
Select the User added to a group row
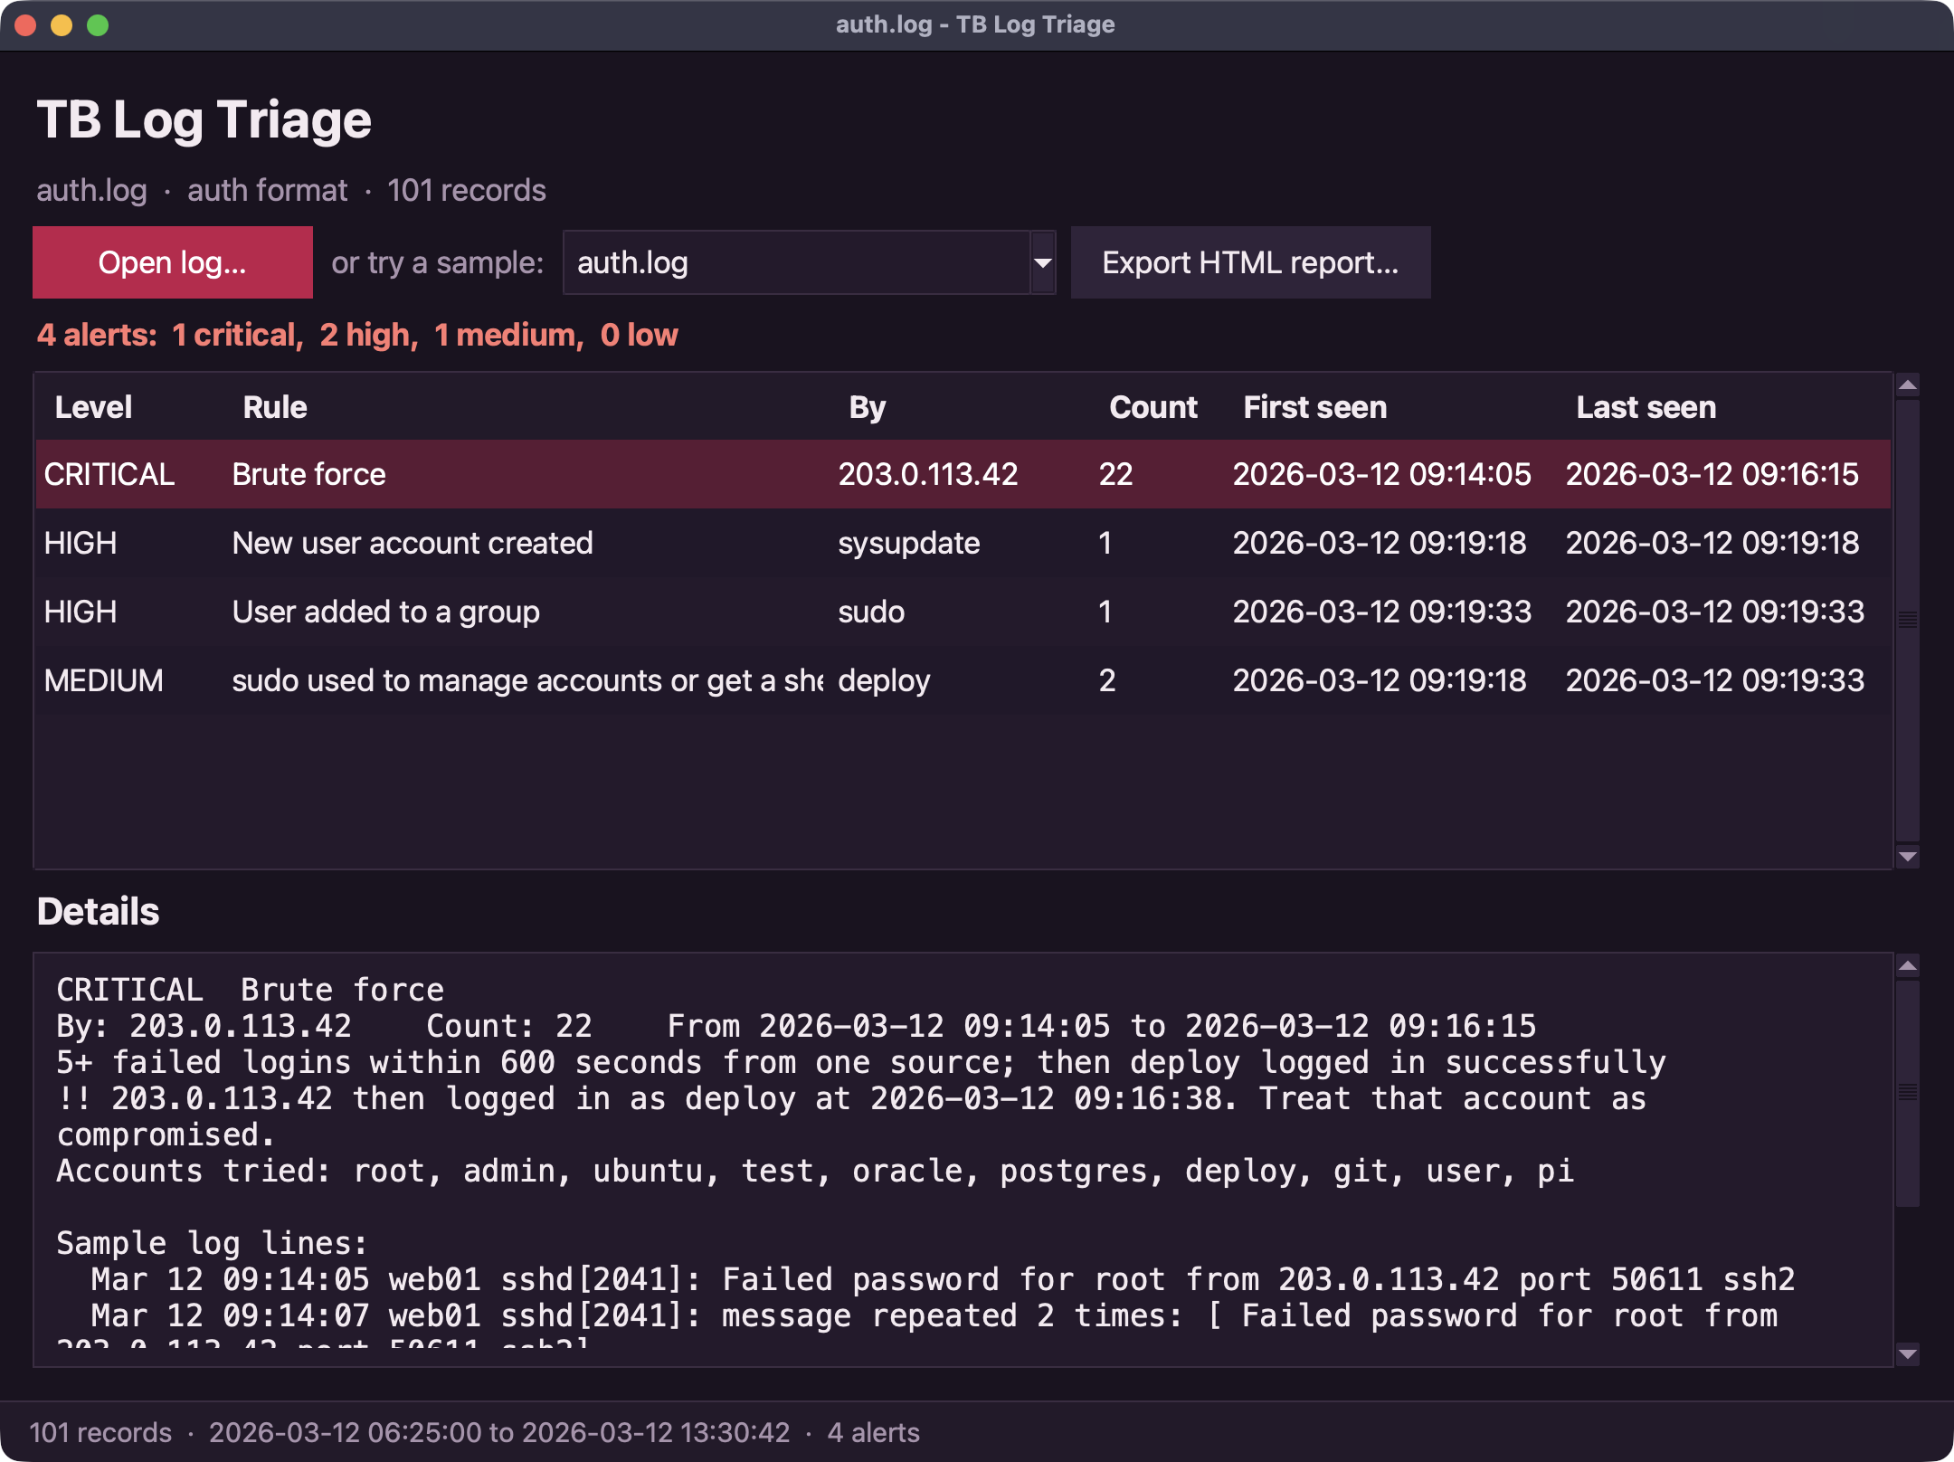tap(963, 612)
